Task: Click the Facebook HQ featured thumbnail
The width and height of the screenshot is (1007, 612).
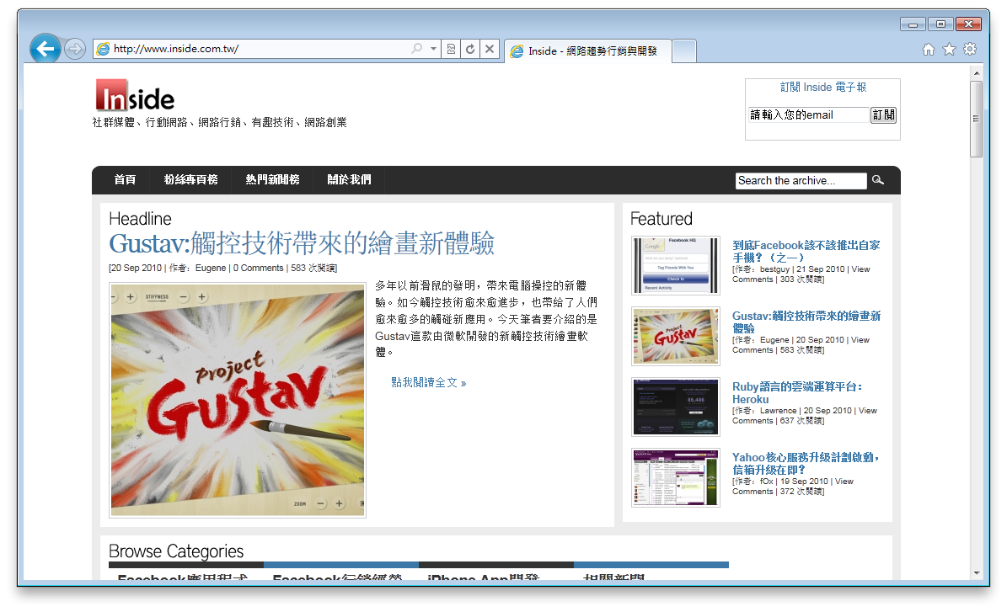Action: pos(676,265)
